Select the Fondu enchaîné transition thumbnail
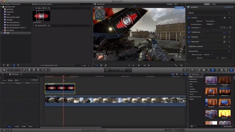The width and height of the screenshot is (235, 132). pyautogui.click(x=211, y=80)
